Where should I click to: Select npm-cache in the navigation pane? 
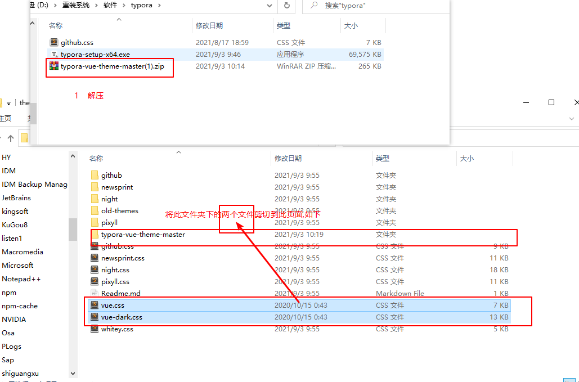[x=20, y=306]
